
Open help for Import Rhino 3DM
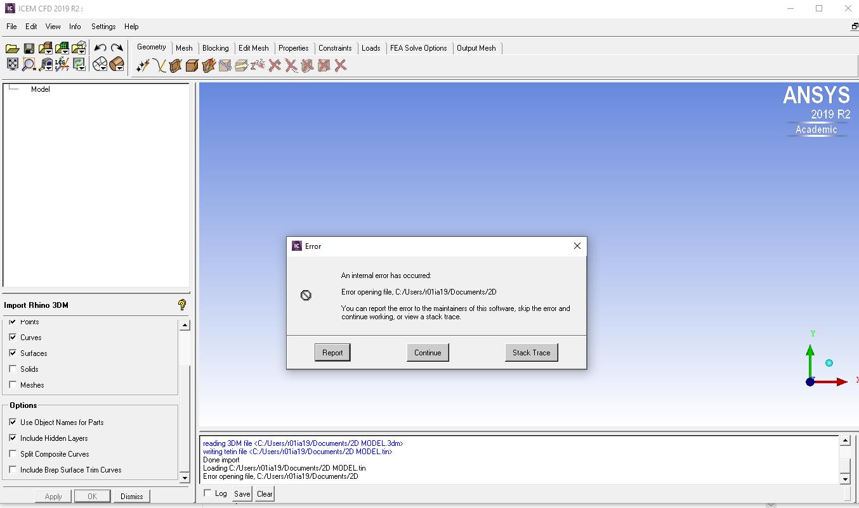pyautogui.click(x=182, y=305)
